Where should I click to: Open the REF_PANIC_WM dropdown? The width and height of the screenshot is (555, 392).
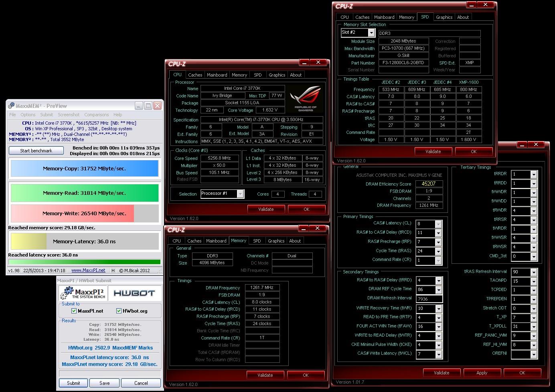(x=533, y=336)
